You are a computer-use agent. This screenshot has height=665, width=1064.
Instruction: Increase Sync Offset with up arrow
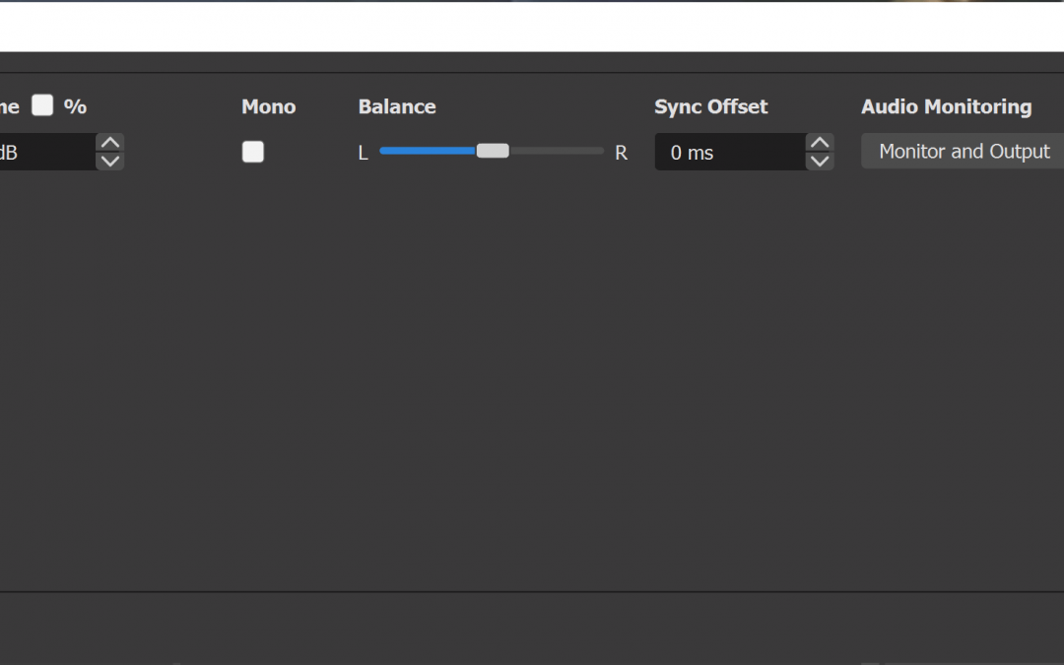820,143
